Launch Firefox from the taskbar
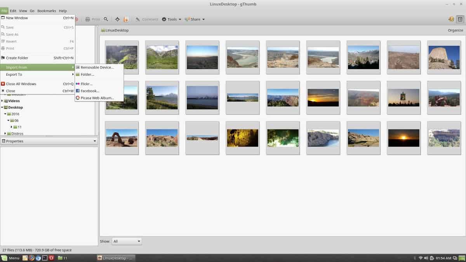The width and height of the screenshot is (466, 262). pos(32,258)
